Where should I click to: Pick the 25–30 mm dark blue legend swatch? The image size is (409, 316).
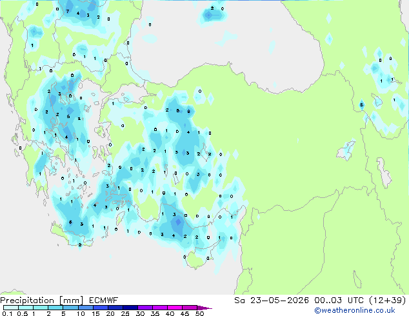pyautogui.click(x=130, y=308)
